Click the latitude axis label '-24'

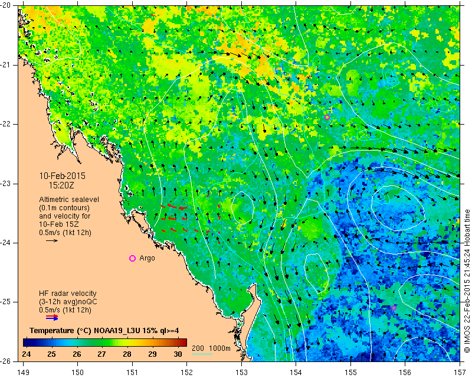5,243
